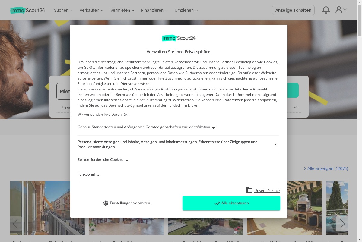Image resolution: width=362 pixels, height=242 pixels.
Task: Open the Finanzieren menu
Action: tap(154, 10)
